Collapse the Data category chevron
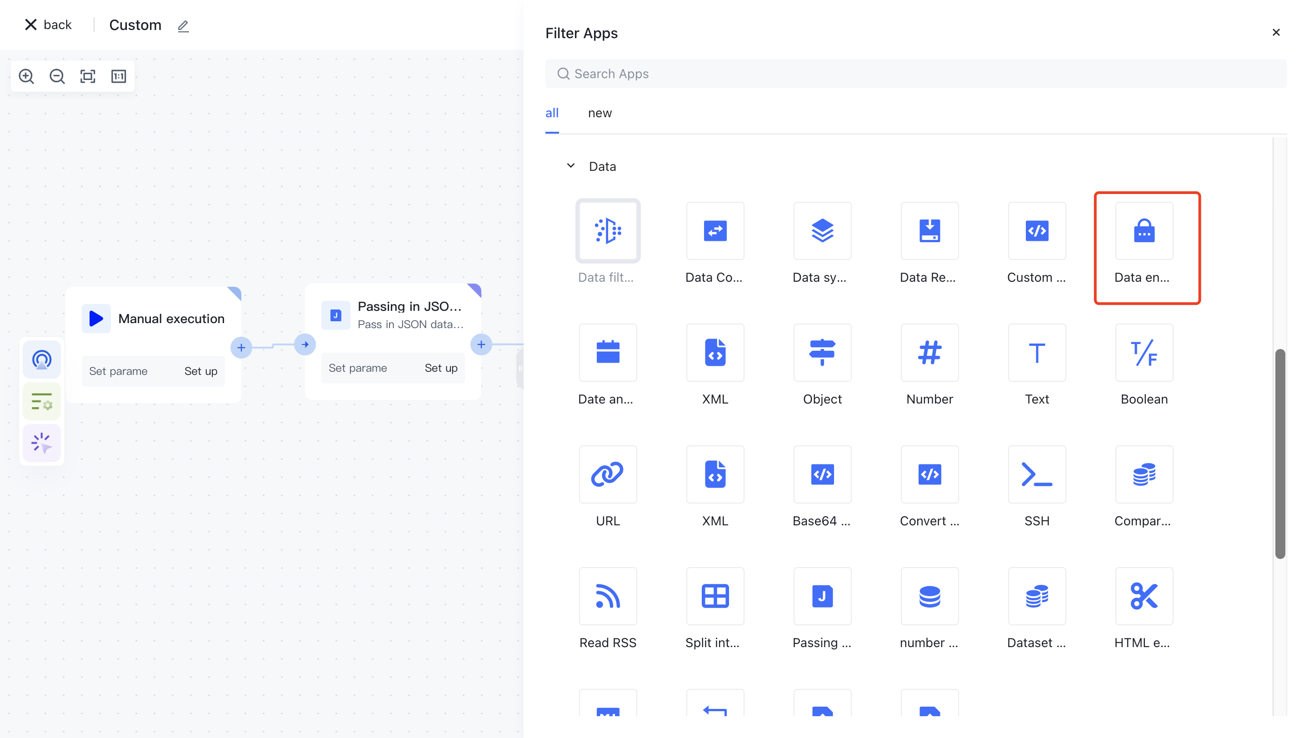Screen dimensions: 1309x738 [x=571, y=166]
